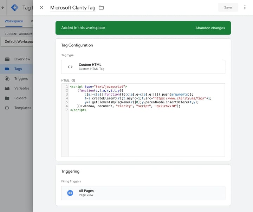Image resolution: width=253 pixels, height=212 pixels.
Task: Open Templates in the sidebar
Action: (x=16, y=108)
